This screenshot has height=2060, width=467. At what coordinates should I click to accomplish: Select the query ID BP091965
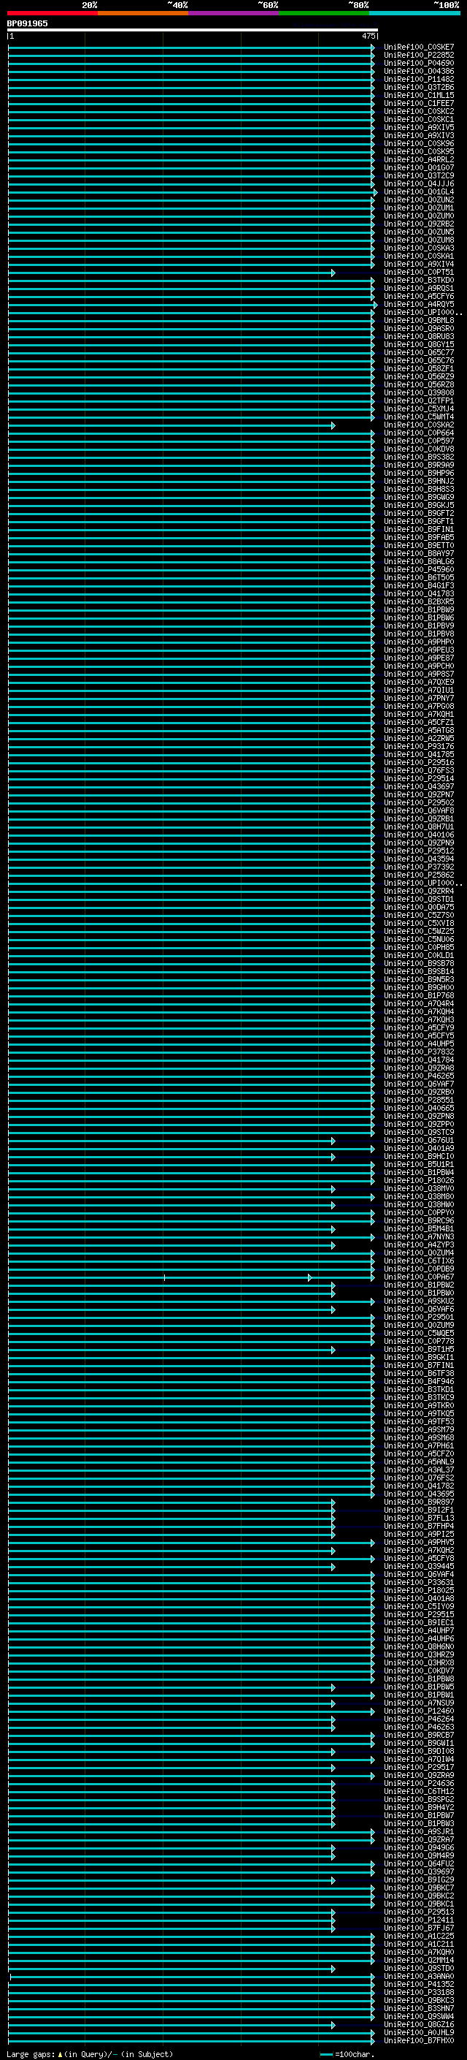tap(27, 24)
